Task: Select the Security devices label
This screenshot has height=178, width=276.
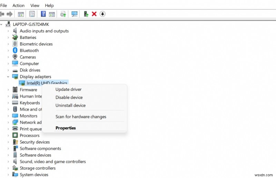Action: [35, 142]
